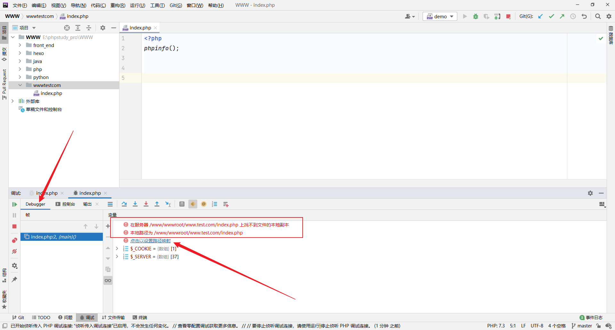Viewport: 615px width, 330px height.
Task: Select index.php:2 {main}() frame
Action: pos(62,237)
